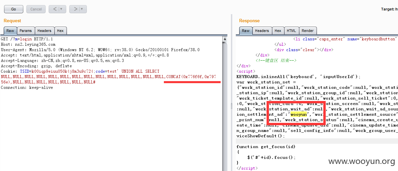Click 'Accept-Encoding: gzip, deflate' line
This screenshot has height=171, width=398.
pos(36,66)
